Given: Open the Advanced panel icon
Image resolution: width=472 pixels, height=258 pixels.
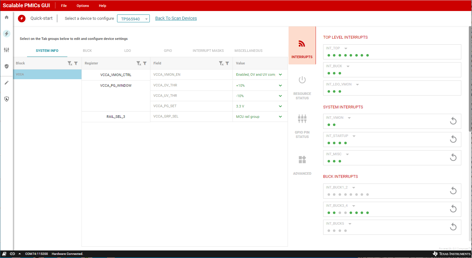Looking at the screenshot, I should tap(302, 160).
